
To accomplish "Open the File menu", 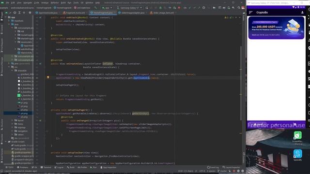I will click(x=7, y=3).
